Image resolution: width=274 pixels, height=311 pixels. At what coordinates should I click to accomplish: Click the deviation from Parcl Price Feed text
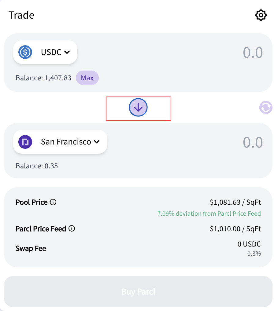click(x=209, y=214)
